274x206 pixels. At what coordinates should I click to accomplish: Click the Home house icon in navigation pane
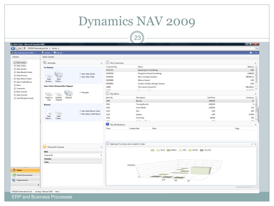14,170
